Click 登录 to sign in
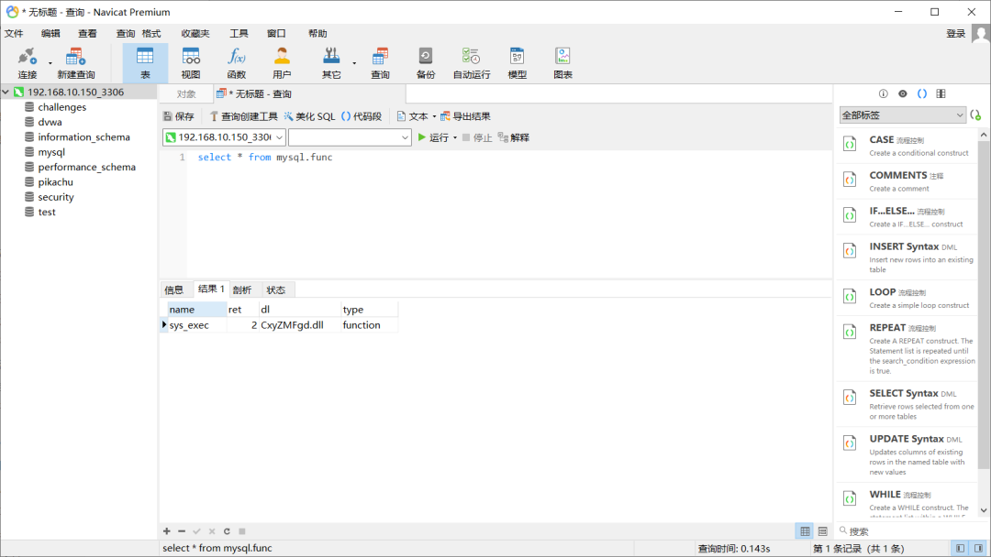The width and height of the screenshot is (991, 557). click(x=955, y=33)
